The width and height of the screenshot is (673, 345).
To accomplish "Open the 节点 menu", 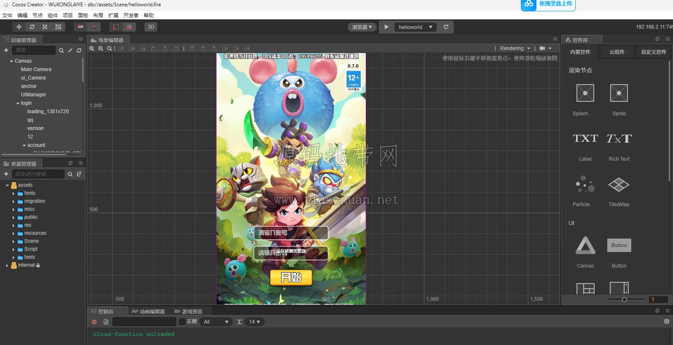I will point(38,15).
